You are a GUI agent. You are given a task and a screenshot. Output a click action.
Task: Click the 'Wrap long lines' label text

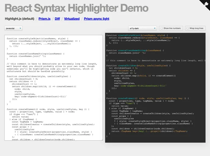pyautogui.click(x=197, y=28)
